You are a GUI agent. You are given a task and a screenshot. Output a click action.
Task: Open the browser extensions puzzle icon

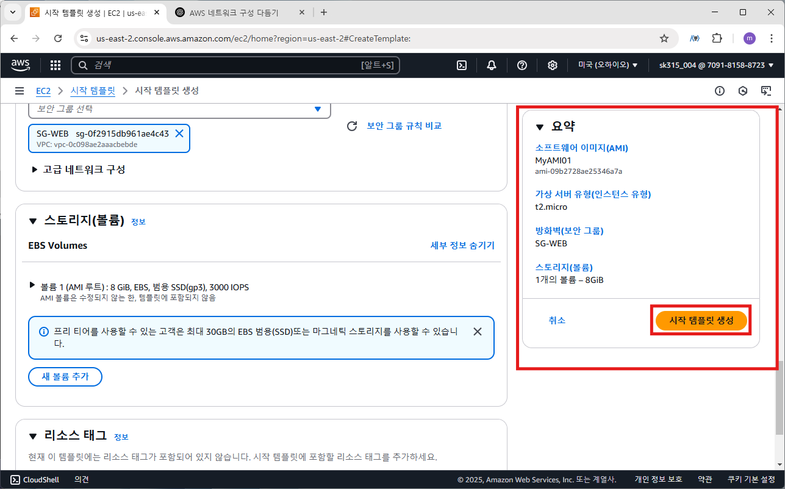tap(717, 38)
